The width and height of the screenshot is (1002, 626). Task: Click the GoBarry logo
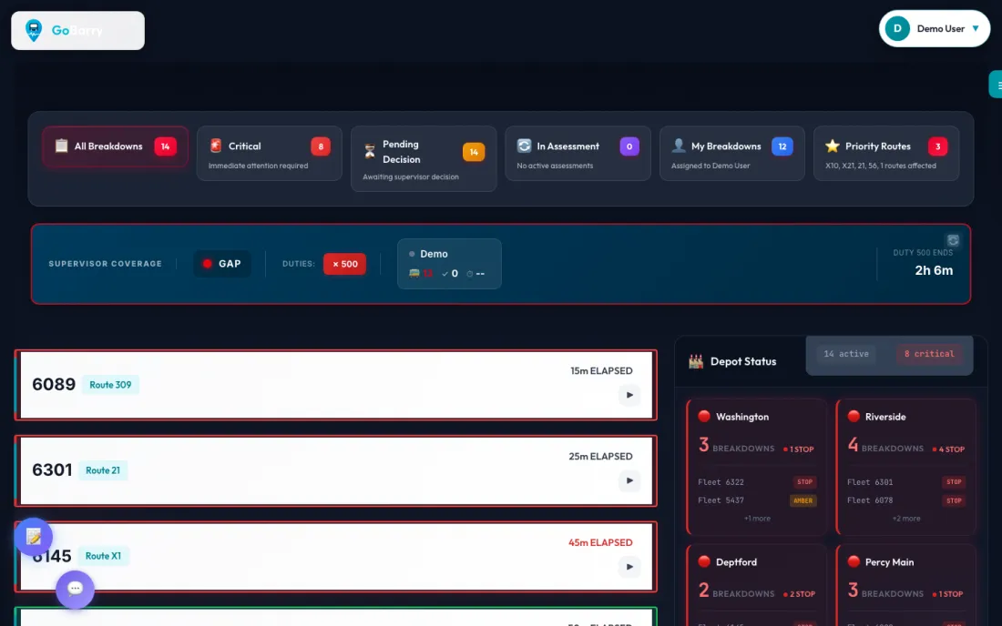pyautogui.click(x=77, y=30)
